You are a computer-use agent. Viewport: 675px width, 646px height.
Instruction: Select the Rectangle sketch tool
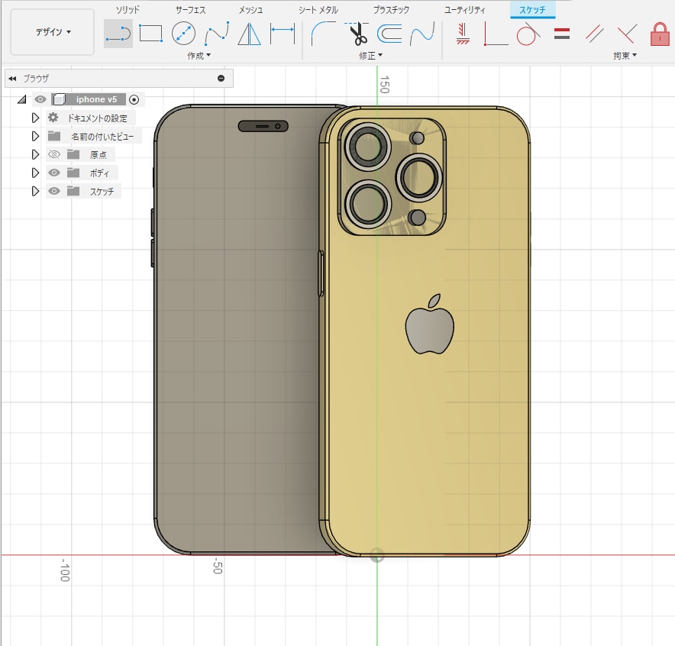pyautogui.click(x=150, y=33)
